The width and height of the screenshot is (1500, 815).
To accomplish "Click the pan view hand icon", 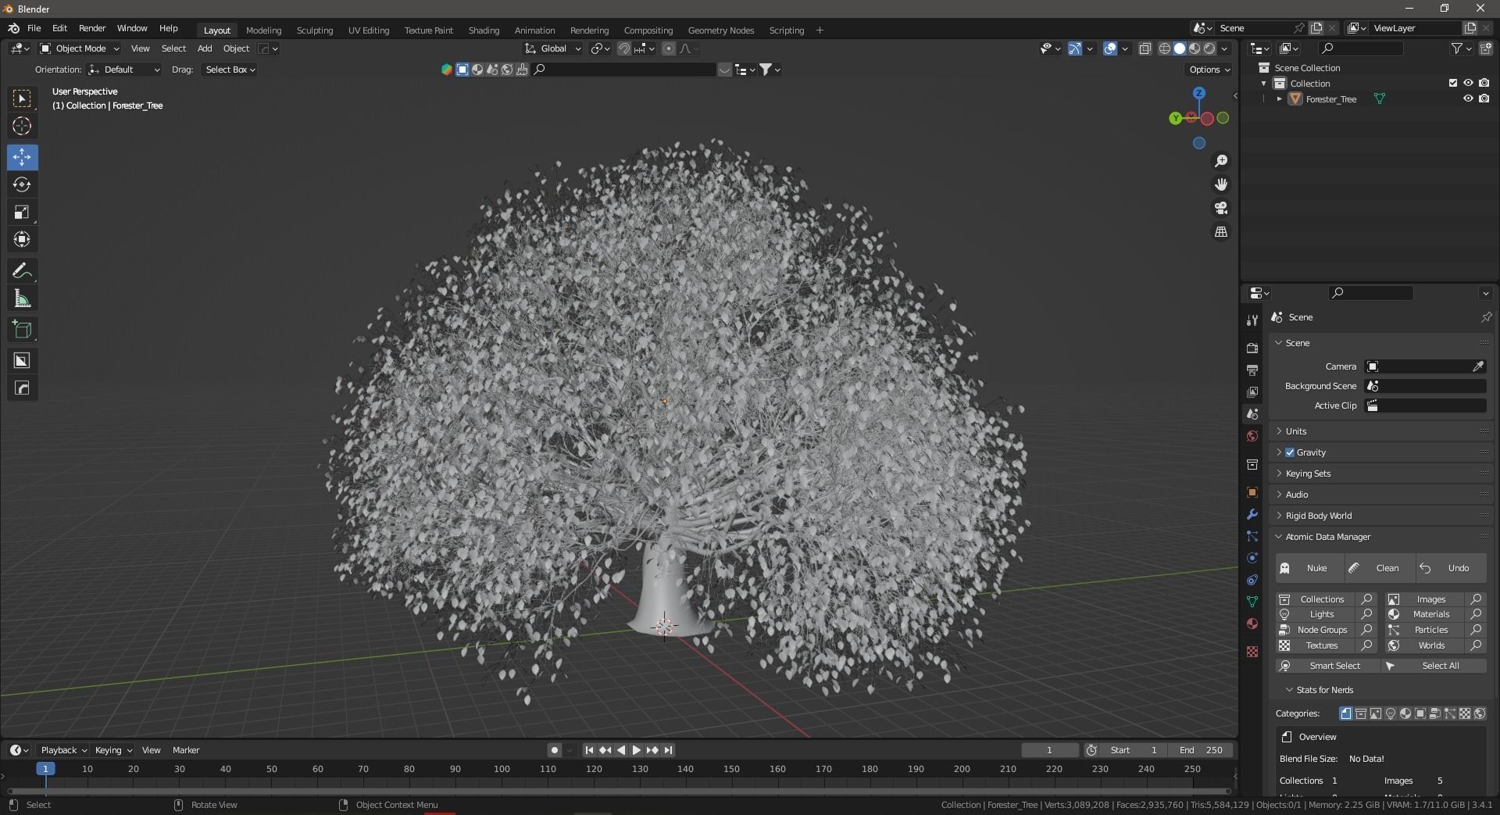I will (1221, 184).
